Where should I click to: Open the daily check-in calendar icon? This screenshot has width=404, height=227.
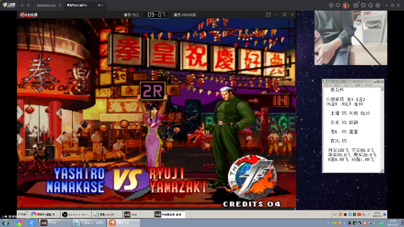click(356, 5)
